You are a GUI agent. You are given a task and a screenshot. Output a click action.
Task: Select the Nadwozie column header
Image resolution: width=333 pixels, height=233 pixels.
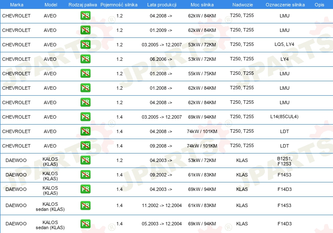point(243,5)
